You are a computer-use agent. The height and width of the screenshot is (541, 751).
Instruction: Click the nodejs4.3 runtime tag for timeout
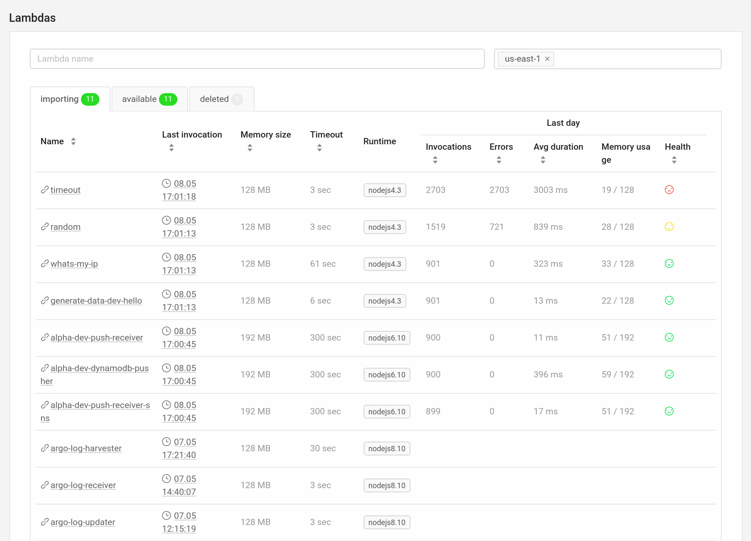385,190
